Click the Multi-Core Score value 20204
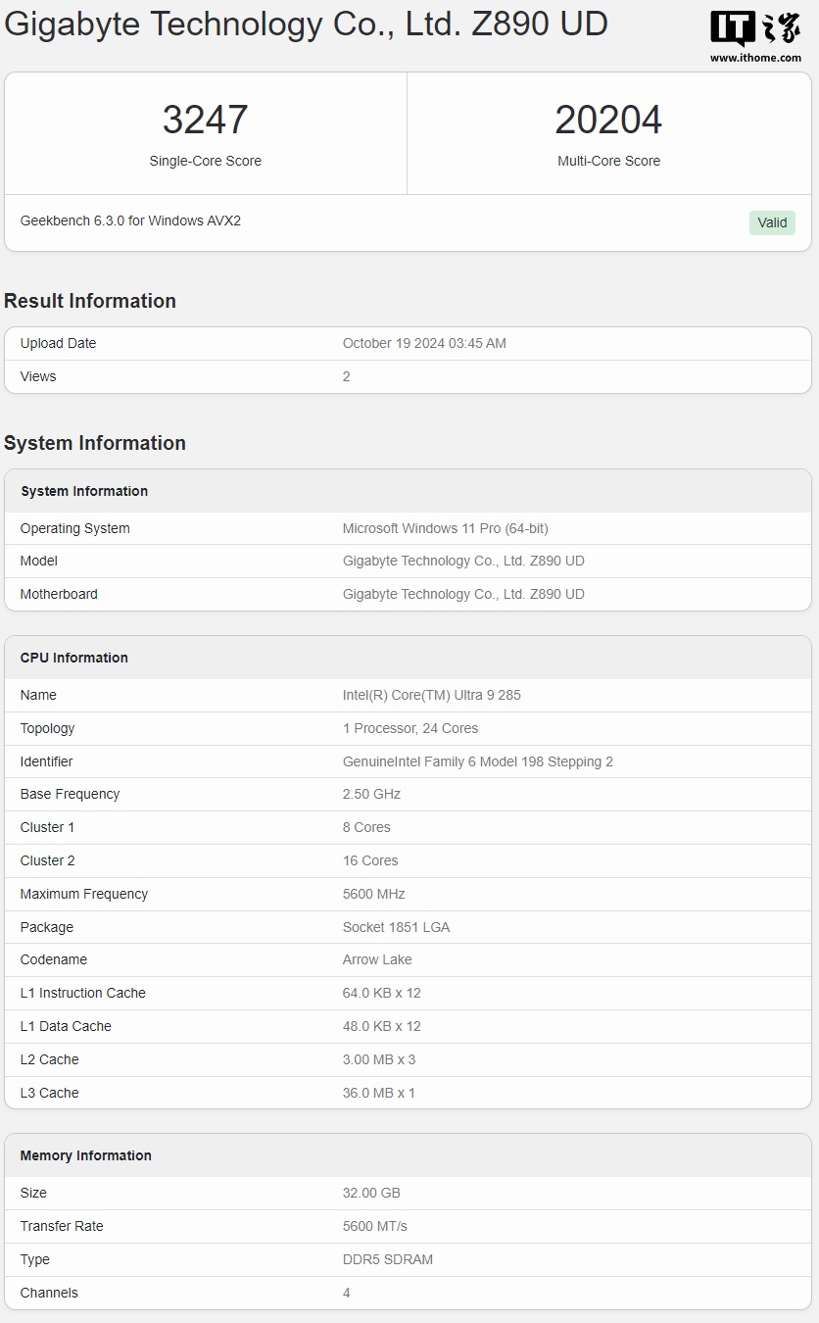Image resolution: width=819 pixels, height=1323 pixels. point(608,121)
